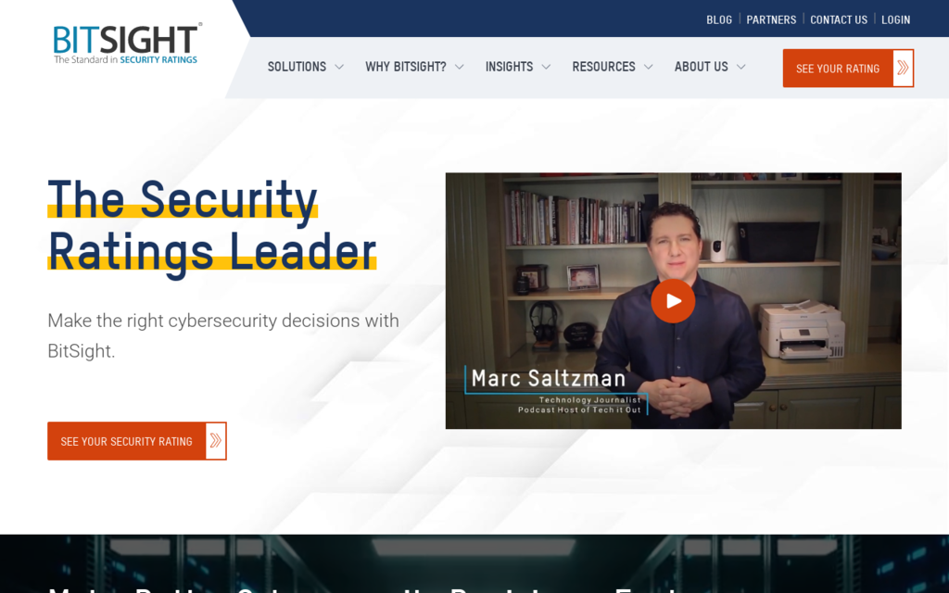Click the video thumbnail bookshelf area
The width and height of the screenshot is (949, 593).
coord(574,218)
